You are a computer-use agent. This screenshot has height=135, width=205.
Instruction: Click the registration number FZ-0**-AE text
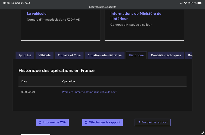tap(73, 20)
